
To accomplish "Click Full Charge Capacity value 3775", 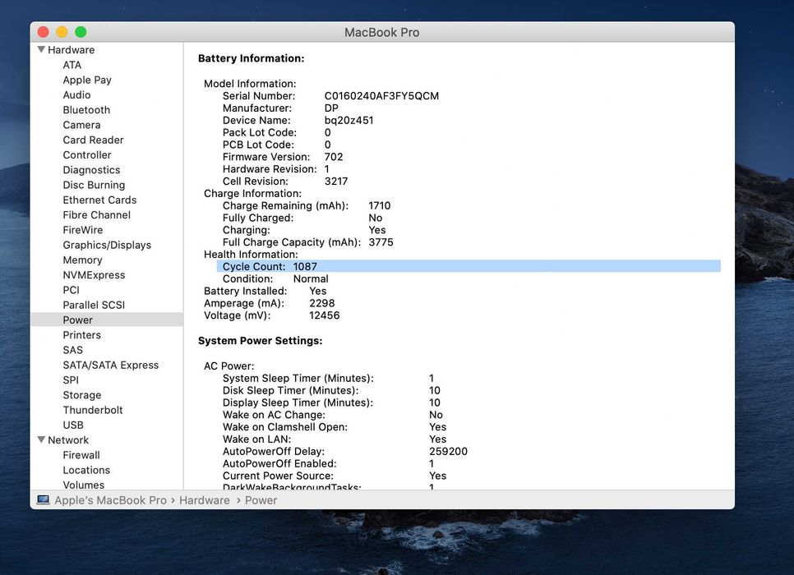I will click(x=381, y=242).
